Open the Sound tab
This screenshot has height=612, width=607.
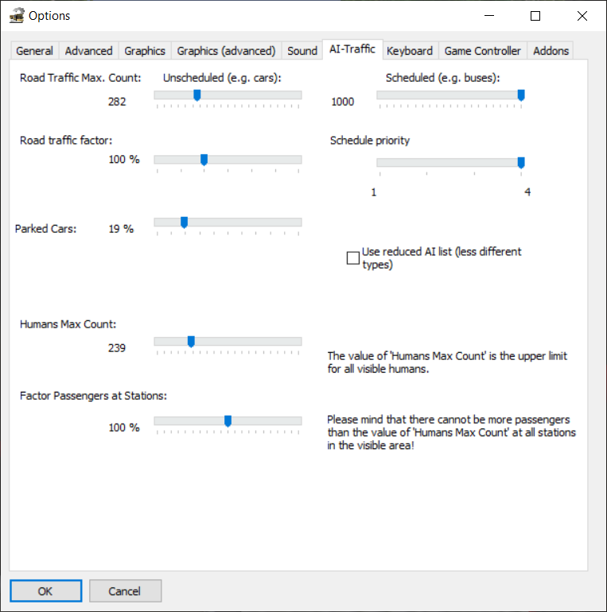click(x=302, y=51)
